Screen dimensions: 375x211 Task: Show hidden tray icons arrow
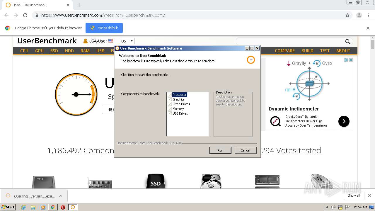pos(327,207)
